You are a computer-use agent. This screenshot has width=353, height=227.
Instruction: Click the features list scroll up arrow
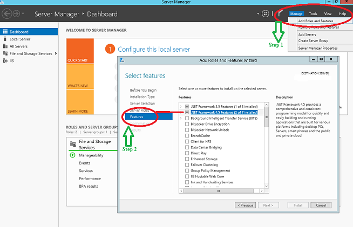[266, 105]
